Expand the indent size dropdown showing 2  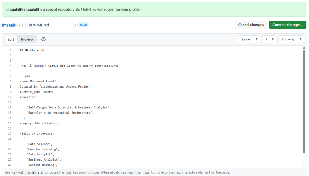(269, 39)
